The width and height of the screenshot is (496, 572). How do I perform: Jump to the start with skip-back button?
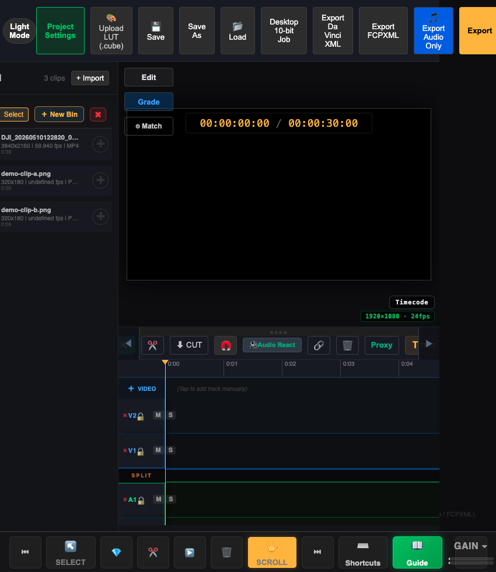tap(25, 552)
